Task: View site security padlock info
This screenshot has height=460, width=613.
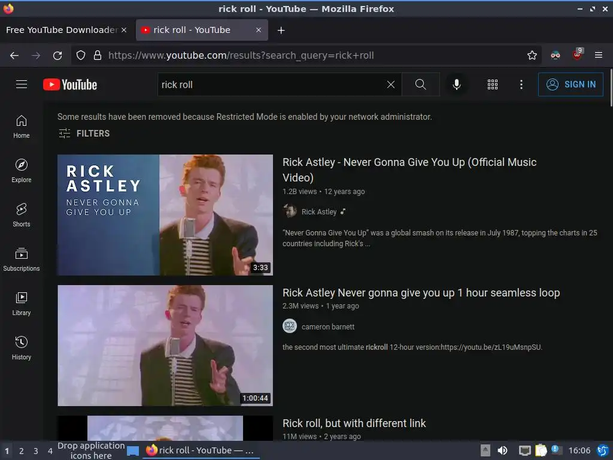Action: coord(98,56)
